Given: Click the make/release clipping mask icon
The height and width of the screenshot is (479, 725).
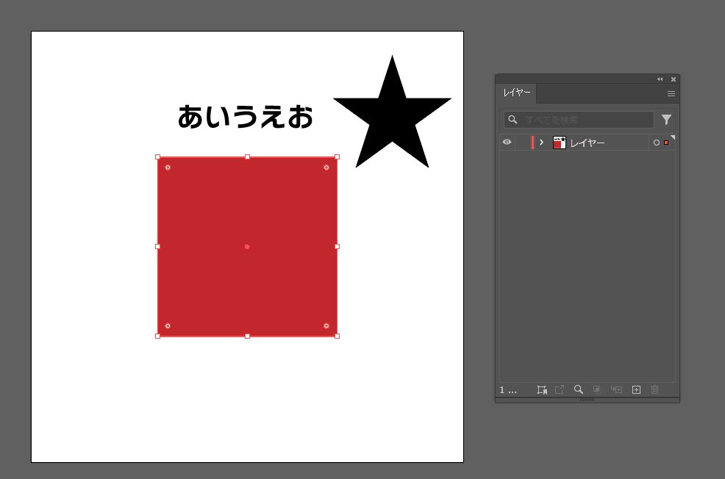Looking at the screenshot, I should pos(597,390).
